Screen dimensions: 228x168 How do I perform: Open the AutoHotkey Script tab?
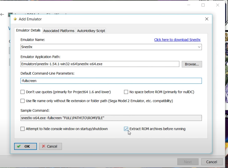[91, 31]
